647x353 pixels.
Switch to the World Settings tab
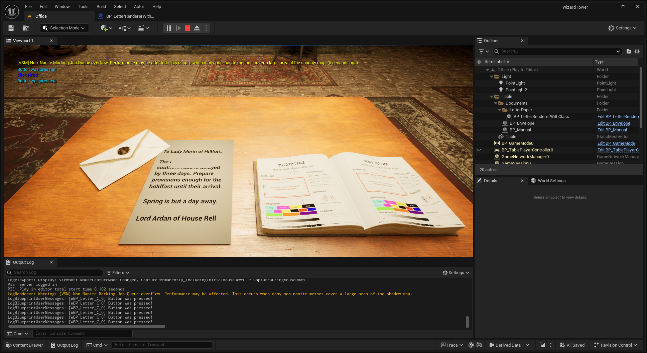click(548, 181)
